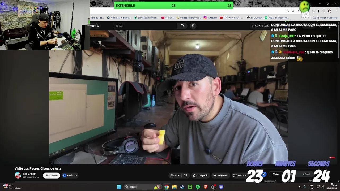Open clock and date 12/1/2026

click(x=332, y=187)
